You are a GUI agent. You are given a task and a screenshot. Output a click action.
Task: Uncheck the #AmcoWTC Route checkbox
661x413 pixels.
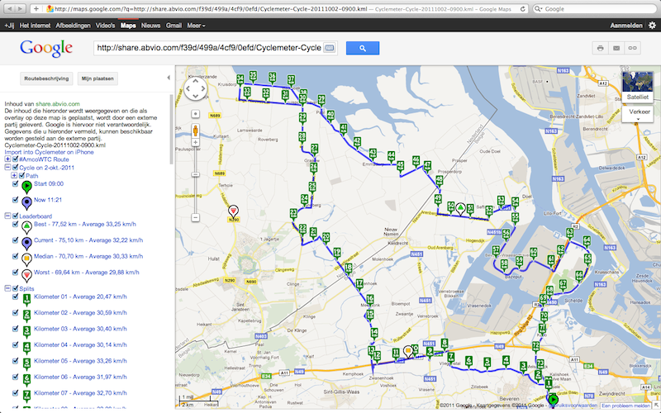point(16,159)
